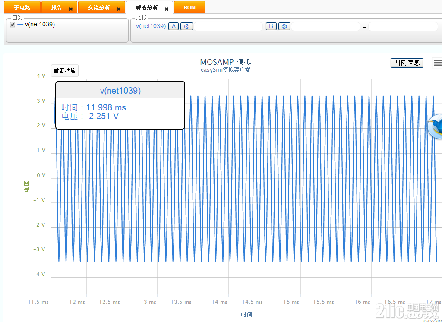Click the cursor A button
This screenshot has height=322, width=442.
pos(174,26)
